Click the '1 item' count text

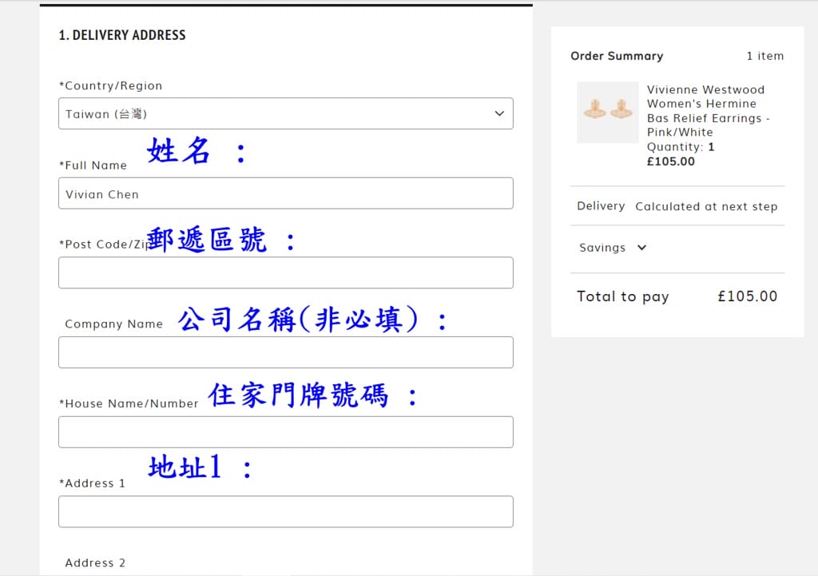764,56
